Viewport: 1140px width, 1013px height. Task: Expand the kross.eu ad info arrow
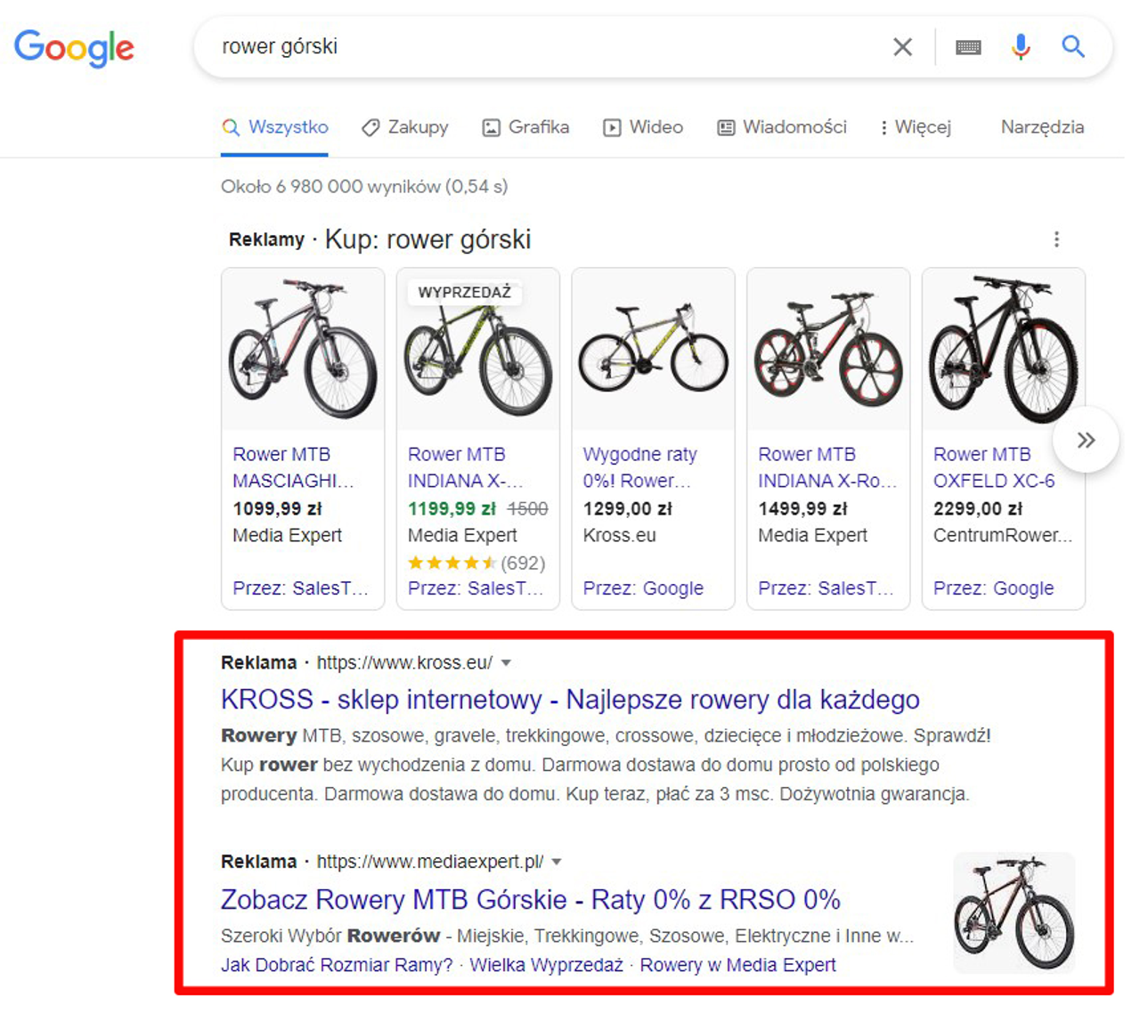click(x=506, y=662)
